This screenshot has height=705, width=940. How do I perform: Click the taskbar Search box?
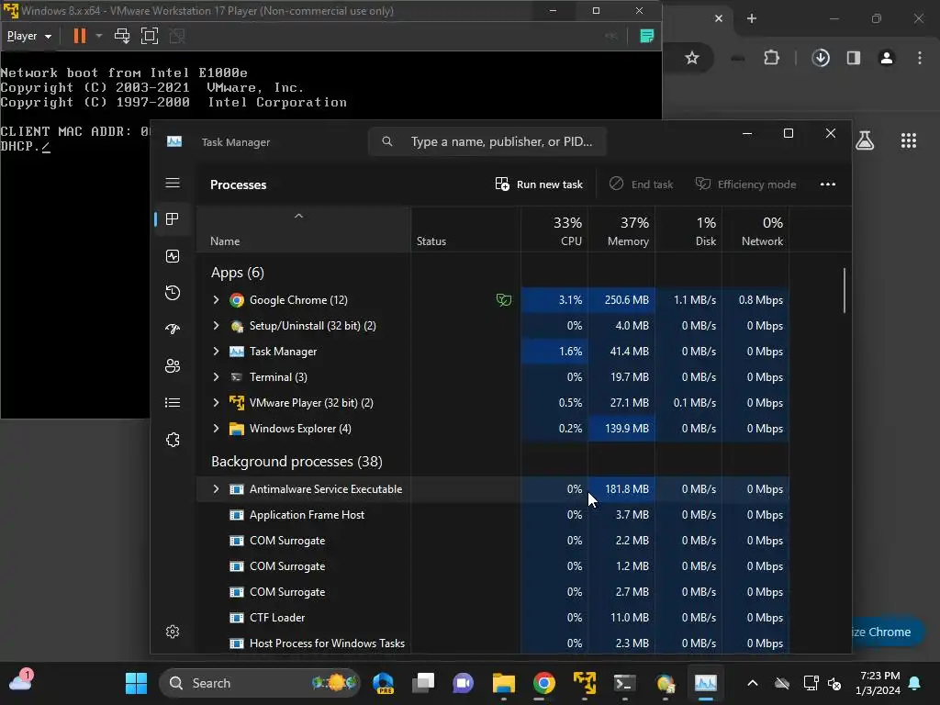coord(260,683)
